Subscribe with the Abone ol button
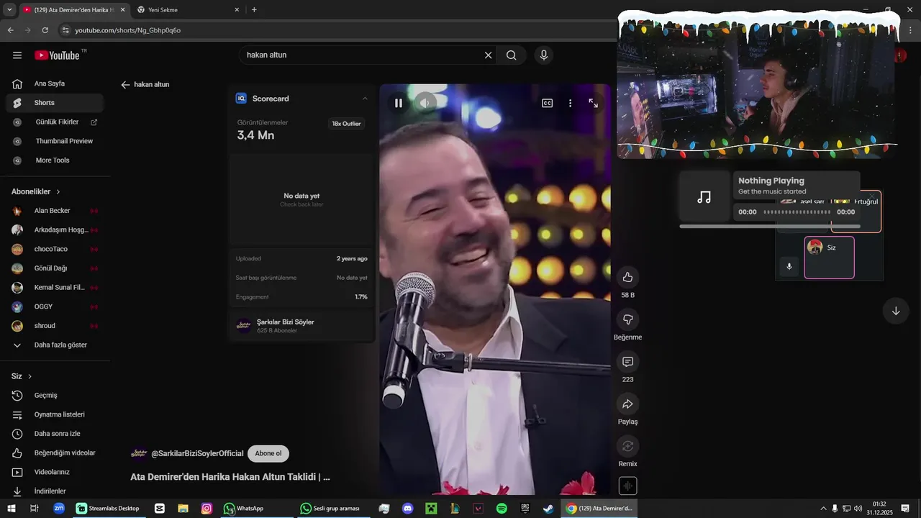The image size is (921, 518). pyautogui.click(x=268, y=453)
